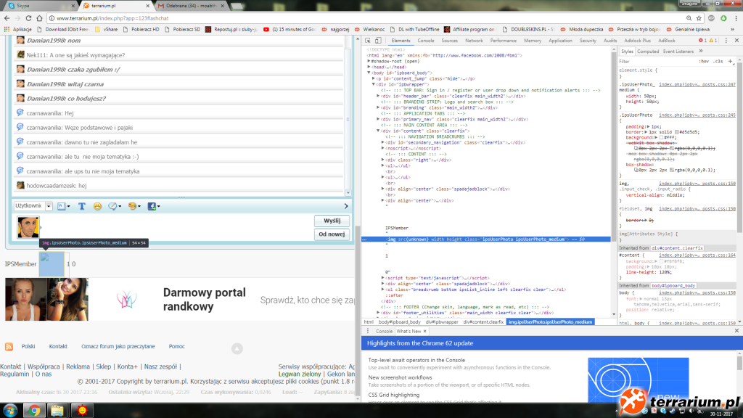Bookmark this page with the star icon

[x=699, y=18]
